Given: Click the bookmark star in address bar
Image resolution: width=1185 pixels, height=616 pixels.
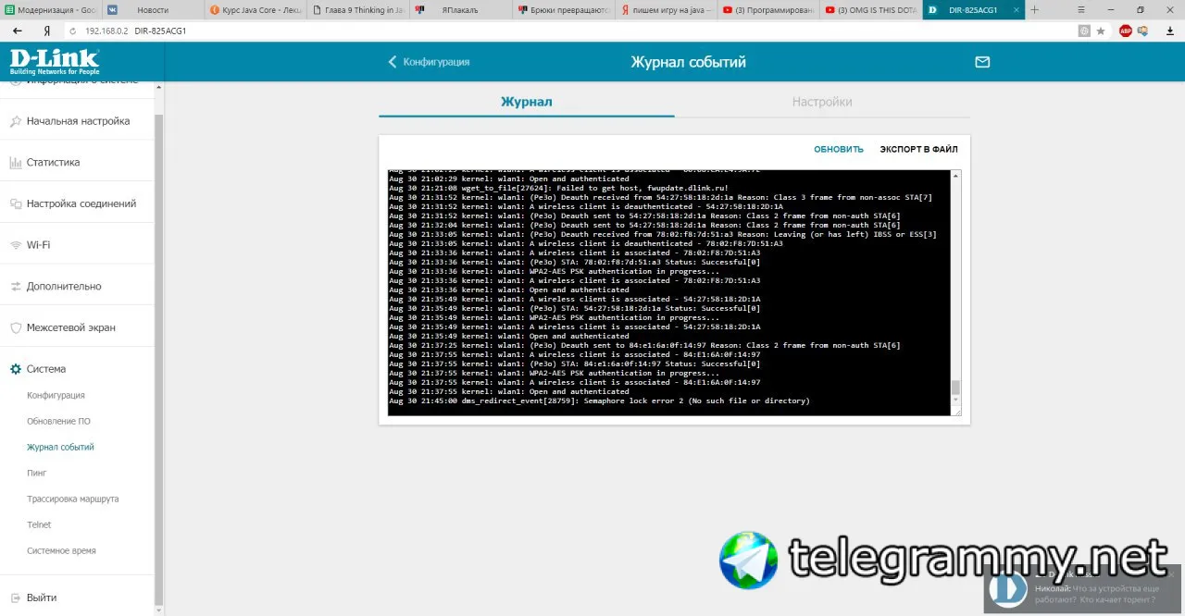Looking at the screenshot, I should tap(1101, 31).
